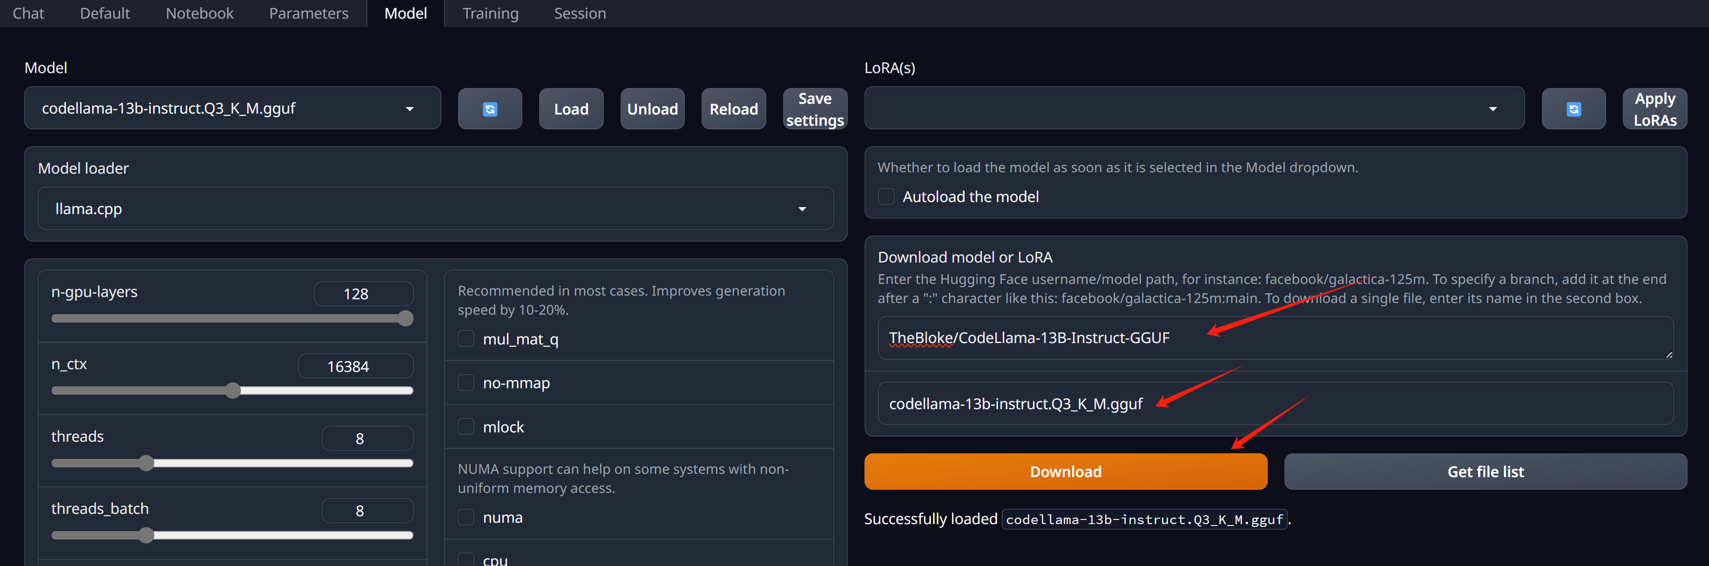
Task: Unload the current model
Action: (x=652, y=109)
